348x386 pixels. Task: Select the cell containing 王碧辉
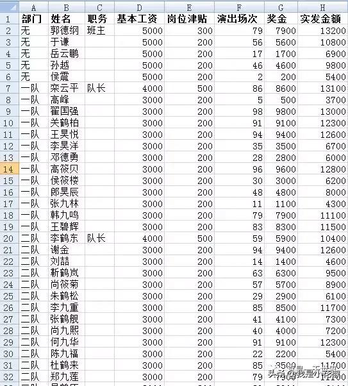[x=67, y=227]
